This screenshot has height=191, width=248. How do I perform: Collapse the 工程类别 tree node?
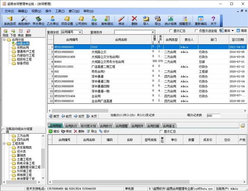click(4, 144)
